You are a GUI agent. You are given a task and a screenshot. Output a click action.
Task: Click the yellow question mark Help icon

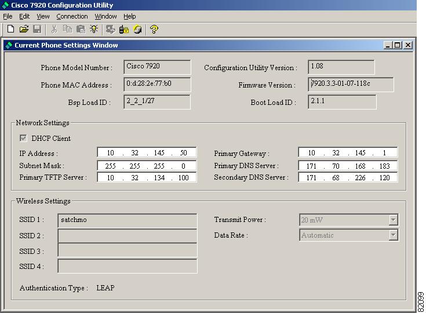point(154,29)
